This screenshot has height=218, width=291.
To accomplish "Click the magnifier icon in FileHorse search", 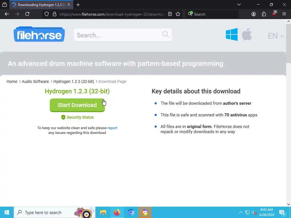I will [x=166, y=34].
